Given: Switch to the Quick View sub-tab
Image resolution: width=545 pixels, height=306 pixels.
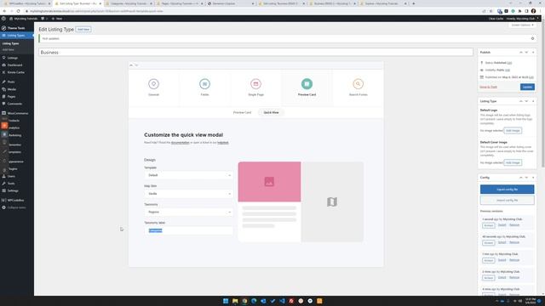Looking at the screenshot, I should 271,112.
